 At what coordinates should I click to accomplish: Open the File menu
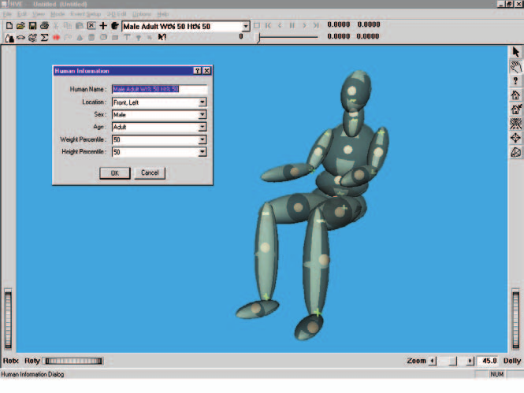coord(7,14)
